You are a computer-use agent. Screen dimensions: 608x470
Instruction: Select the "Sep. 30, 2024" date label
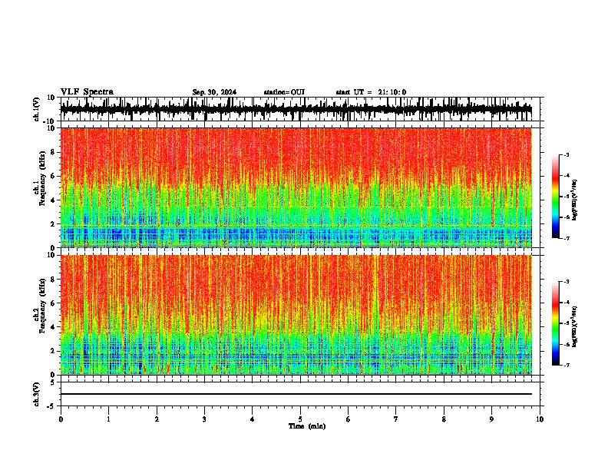pyautogui.click(x=214, y=92)
